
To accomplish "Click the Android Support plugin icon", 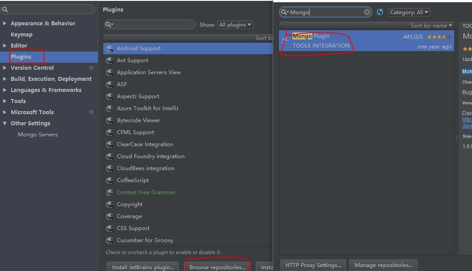I will pos(109,48).
